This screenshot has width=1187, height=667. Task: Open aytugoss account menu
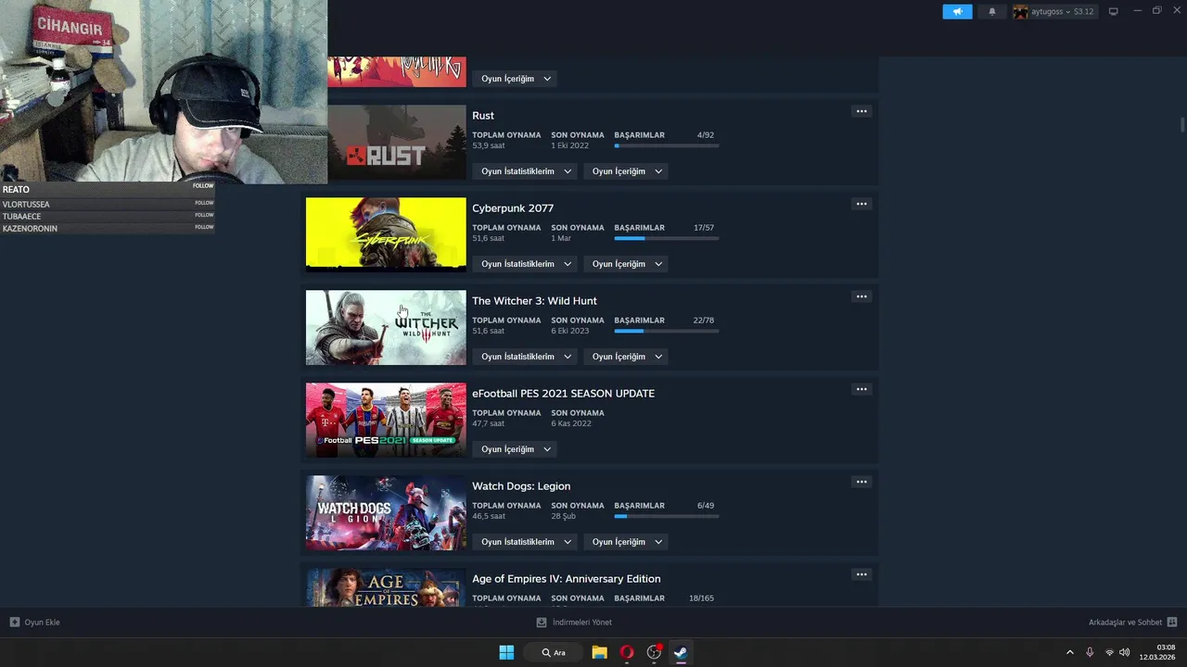pos(1055,12)
